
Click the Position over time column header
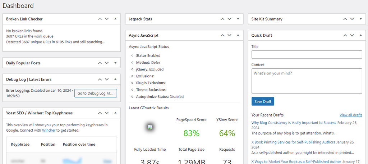pyautogui.click(x=79, y=144)
